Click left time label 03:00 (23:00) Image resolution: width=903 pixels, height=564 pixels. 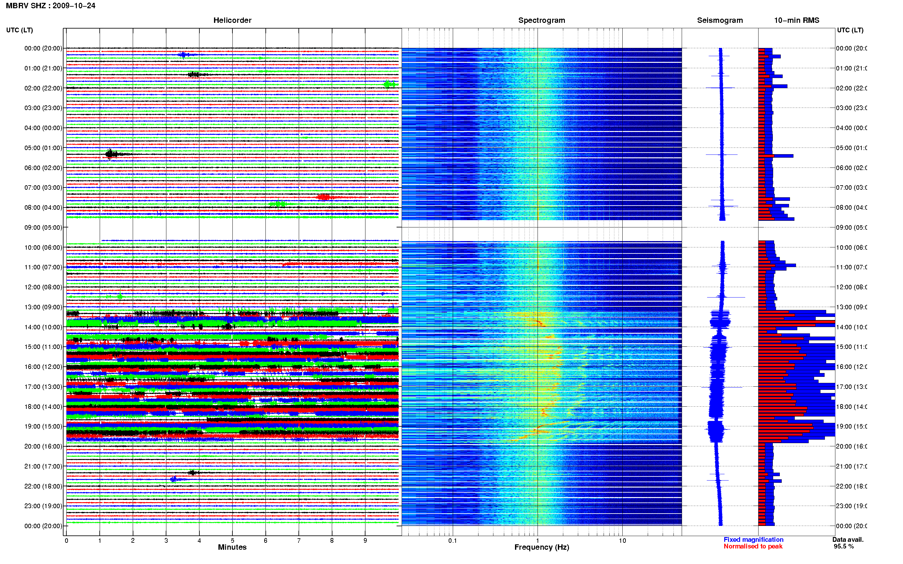tap(43, 108)
